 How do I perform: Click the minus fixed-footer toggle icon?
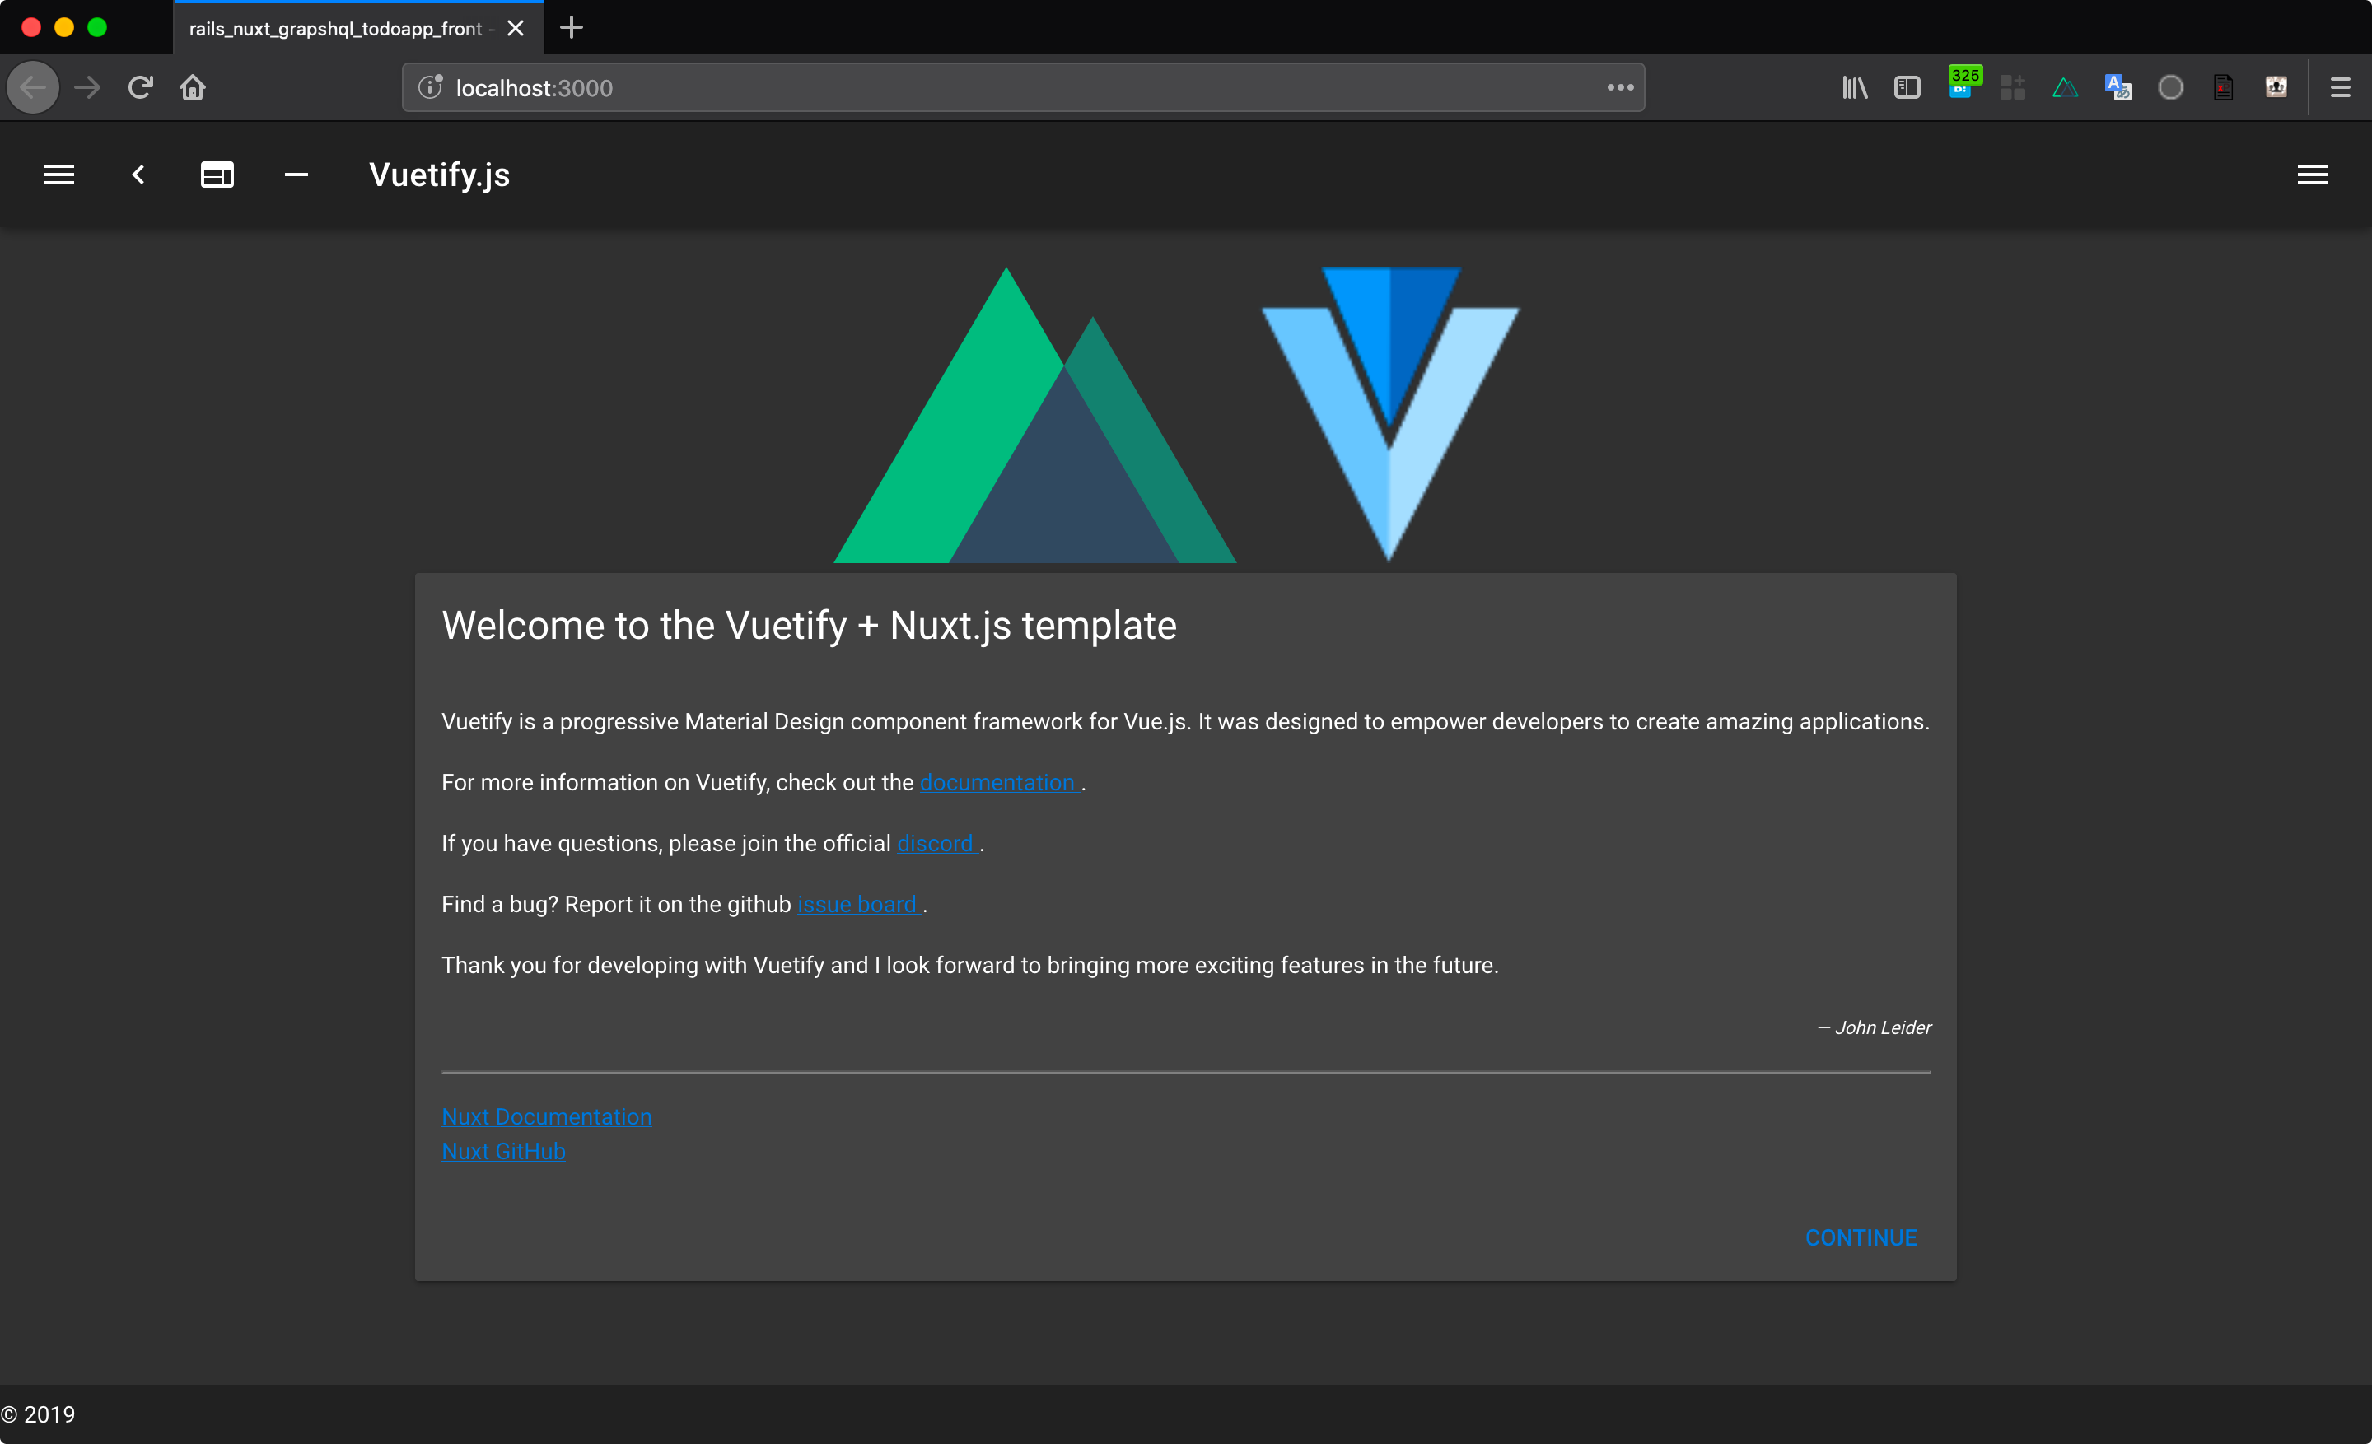click(x=296, y=175)
